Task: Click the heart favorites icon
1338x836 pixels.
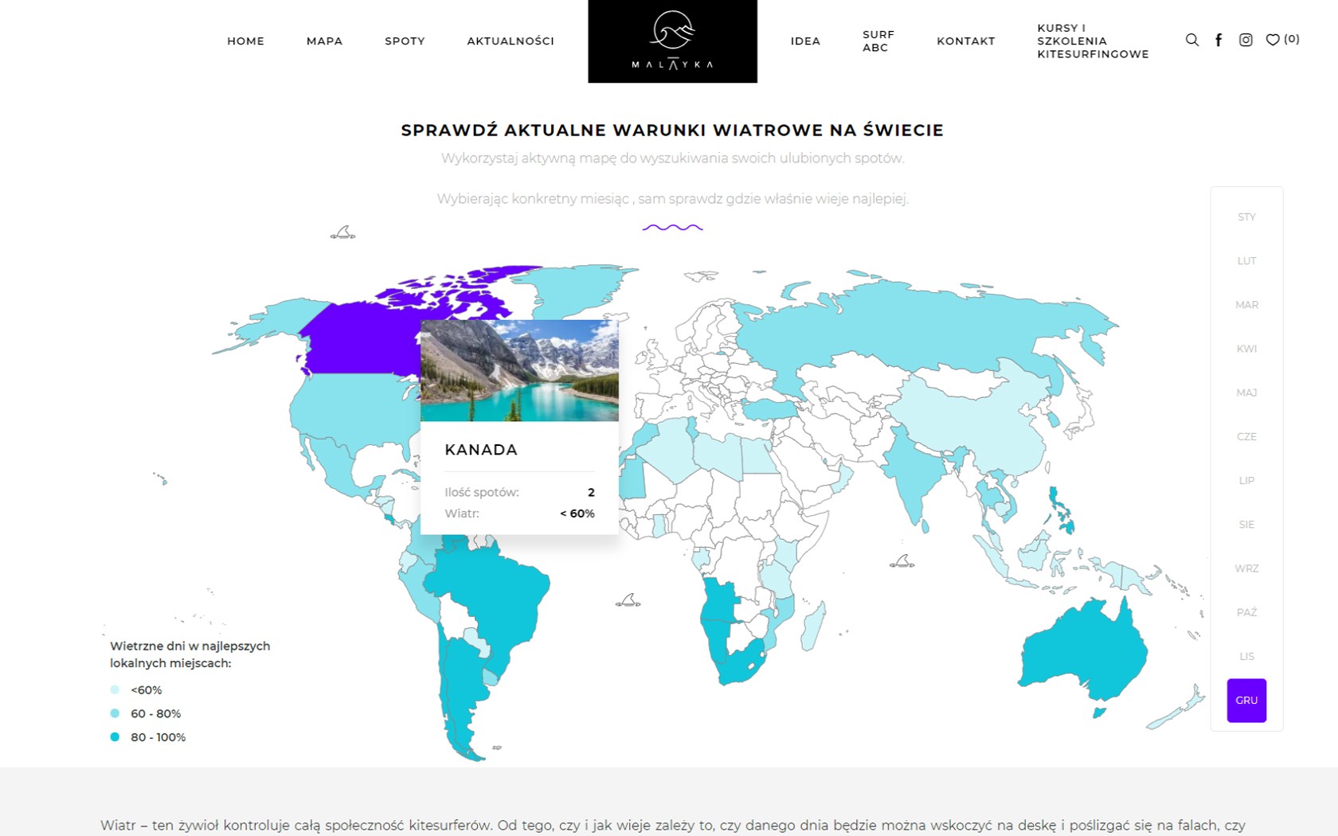Action: pyautogui.click(x=1273, y=40)
